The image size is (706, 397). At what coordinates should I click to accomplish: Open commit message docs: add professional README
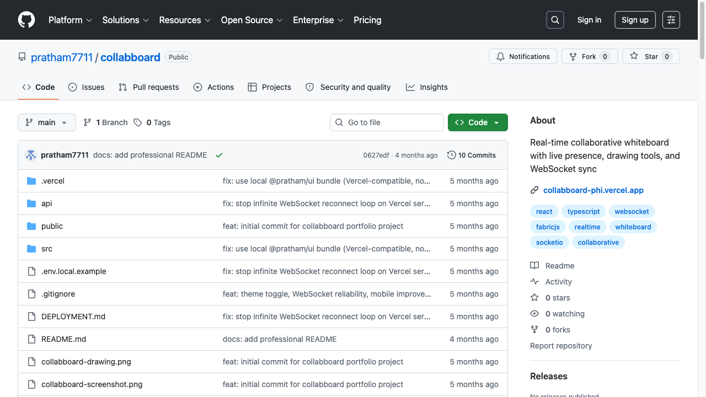[150, 155]
